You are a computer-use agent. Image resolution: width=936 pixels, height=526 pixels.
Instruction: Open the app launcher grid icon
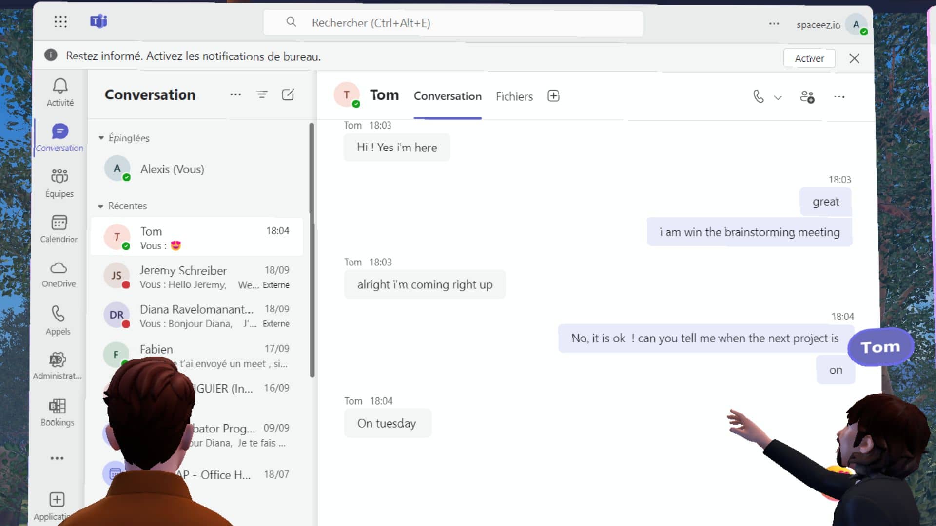coord(60,21)
